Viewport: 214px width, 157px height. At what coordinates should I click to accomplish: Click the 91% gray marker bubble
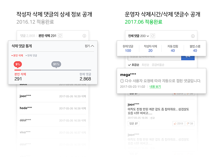[56, 65]
